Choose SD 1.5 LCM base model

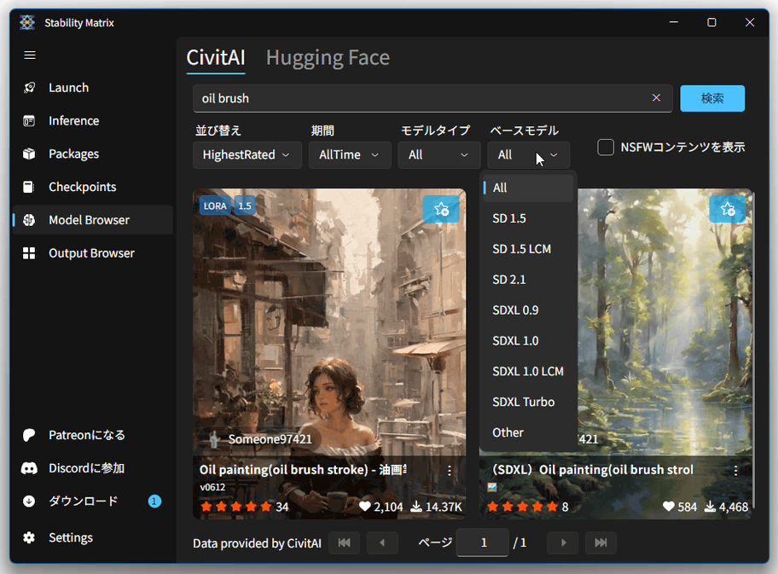coord(528,249)
